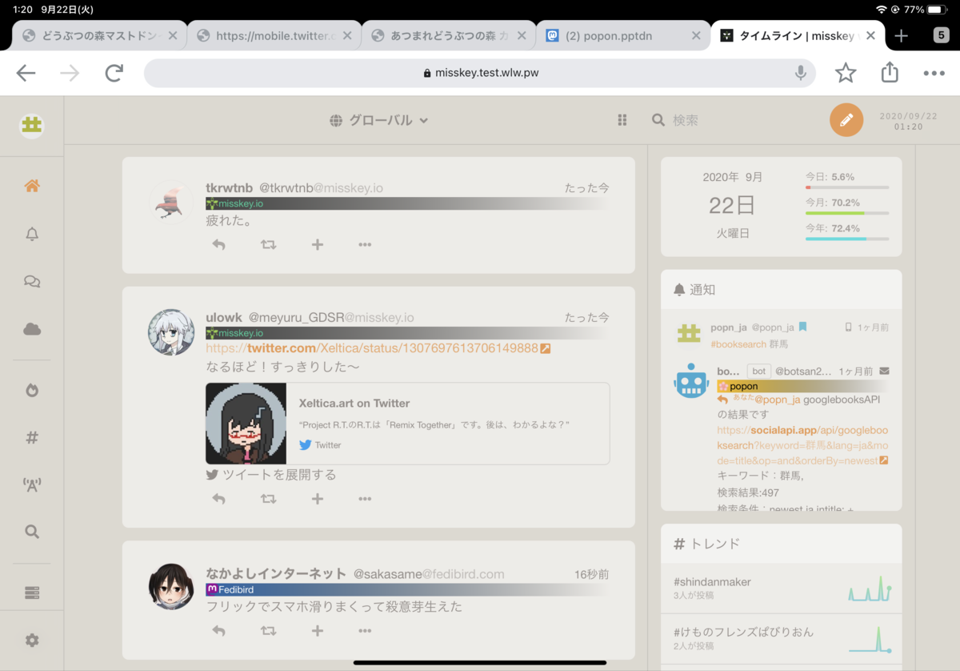Open search magnifier in sidebar
The image size is (960, 671).
pyautogui.click(x=32, y=532)
